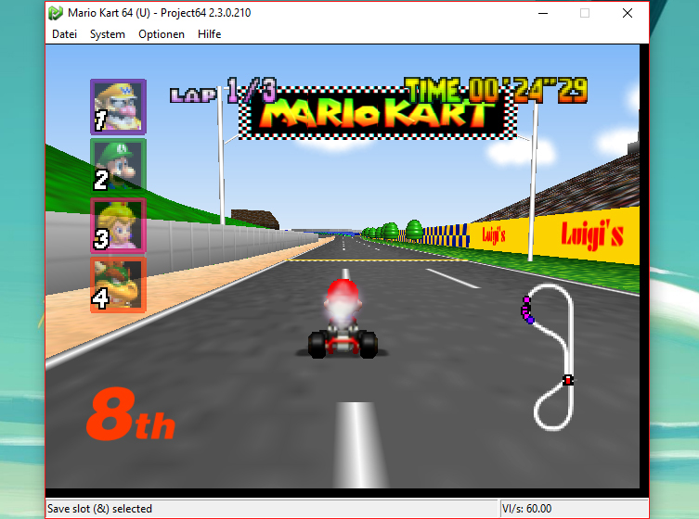Open the System menu

tap(108, 34)
